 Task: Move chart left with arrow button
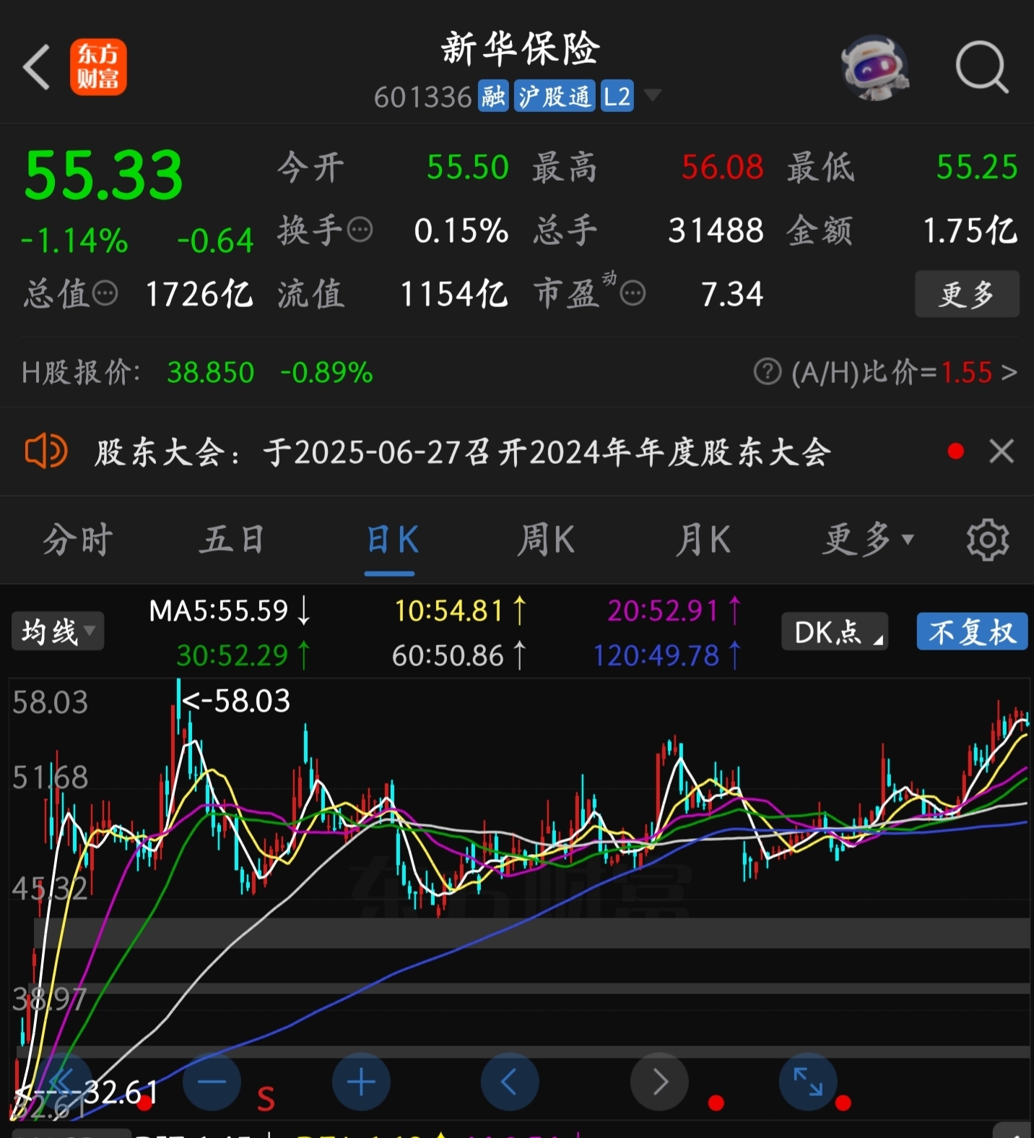pos(510,1082)
